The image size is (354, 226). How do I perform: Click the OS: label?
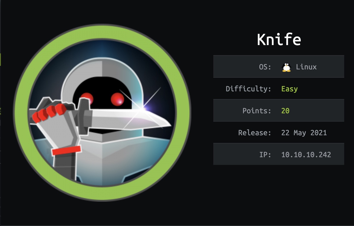coord(265,67)
